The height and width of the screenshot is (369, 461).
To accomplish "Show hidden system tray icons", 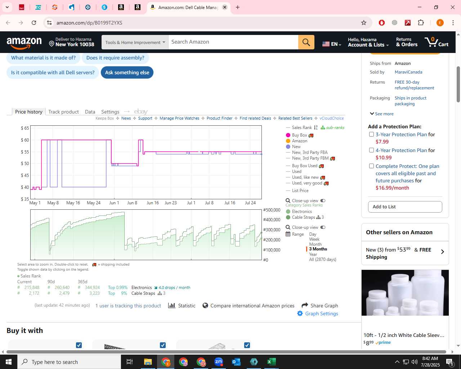I will [x=397, y=362].
